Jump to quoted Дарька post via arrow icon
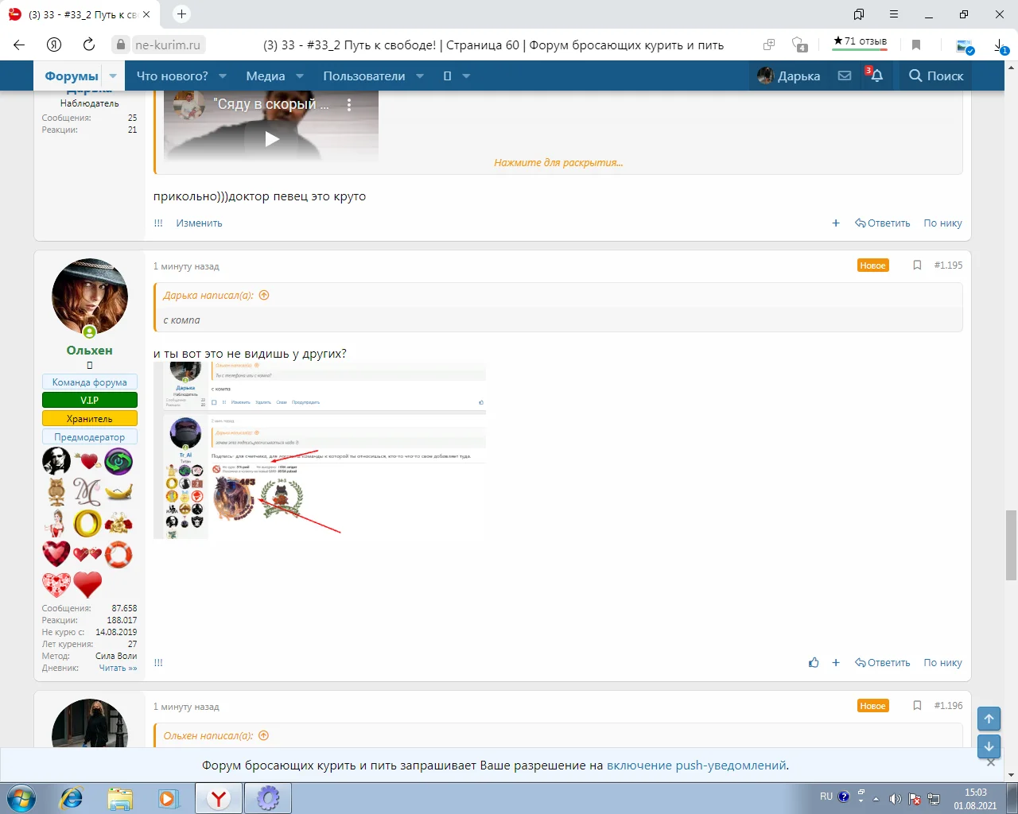 point(264,295)
